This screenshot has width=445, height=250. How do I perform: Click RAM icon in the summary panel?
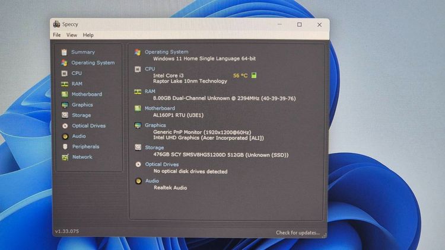(138, 92)
